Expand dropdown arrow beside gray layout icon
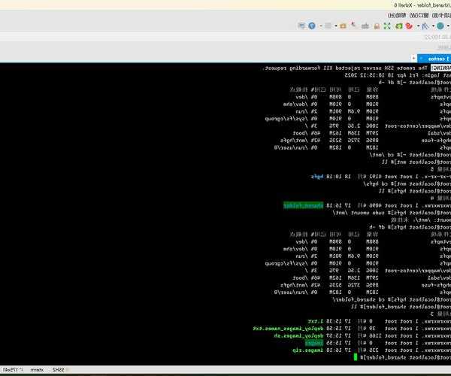This screenshot has width=451, height=376. (336, 26)
